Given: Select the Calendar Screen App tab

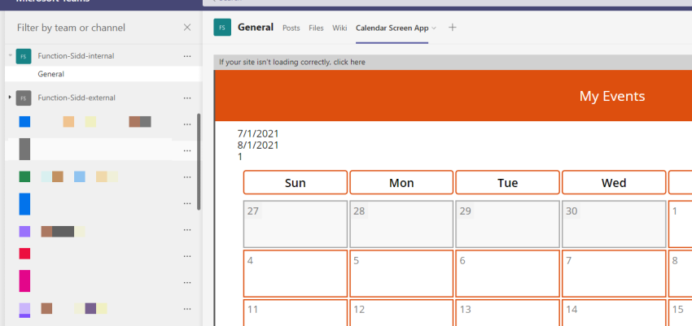Looking at the screenshot, I should click(x=392, y=28).
